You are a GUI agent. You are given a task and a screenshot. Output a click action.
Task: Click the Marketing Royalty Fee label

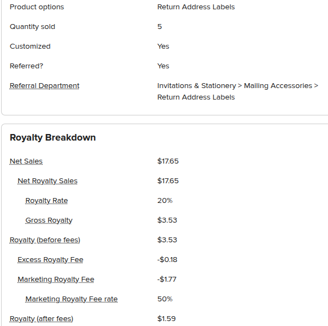(56, 280)
